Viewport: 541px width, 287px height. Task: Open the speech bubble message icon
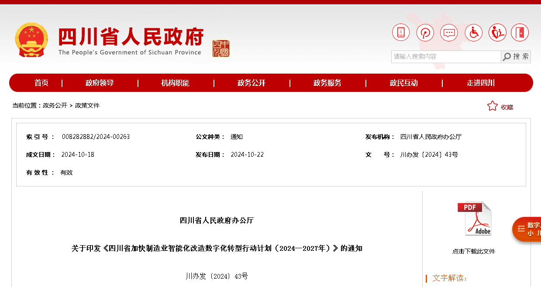click(x=449, y=33)
